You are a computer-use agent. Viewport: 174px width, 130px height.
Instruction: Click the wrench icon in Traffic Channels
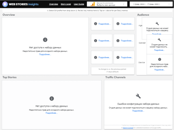pyautogui.click(x=138, y=96)
